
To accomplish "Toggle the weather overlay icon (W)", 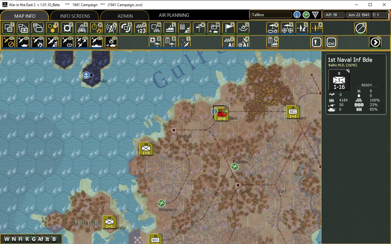I will 214,28.
